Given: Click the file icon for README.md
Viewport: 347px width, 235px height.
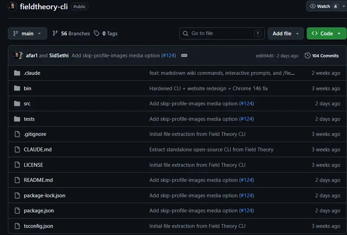Looking at the screenshot, I should click(17, 180).
